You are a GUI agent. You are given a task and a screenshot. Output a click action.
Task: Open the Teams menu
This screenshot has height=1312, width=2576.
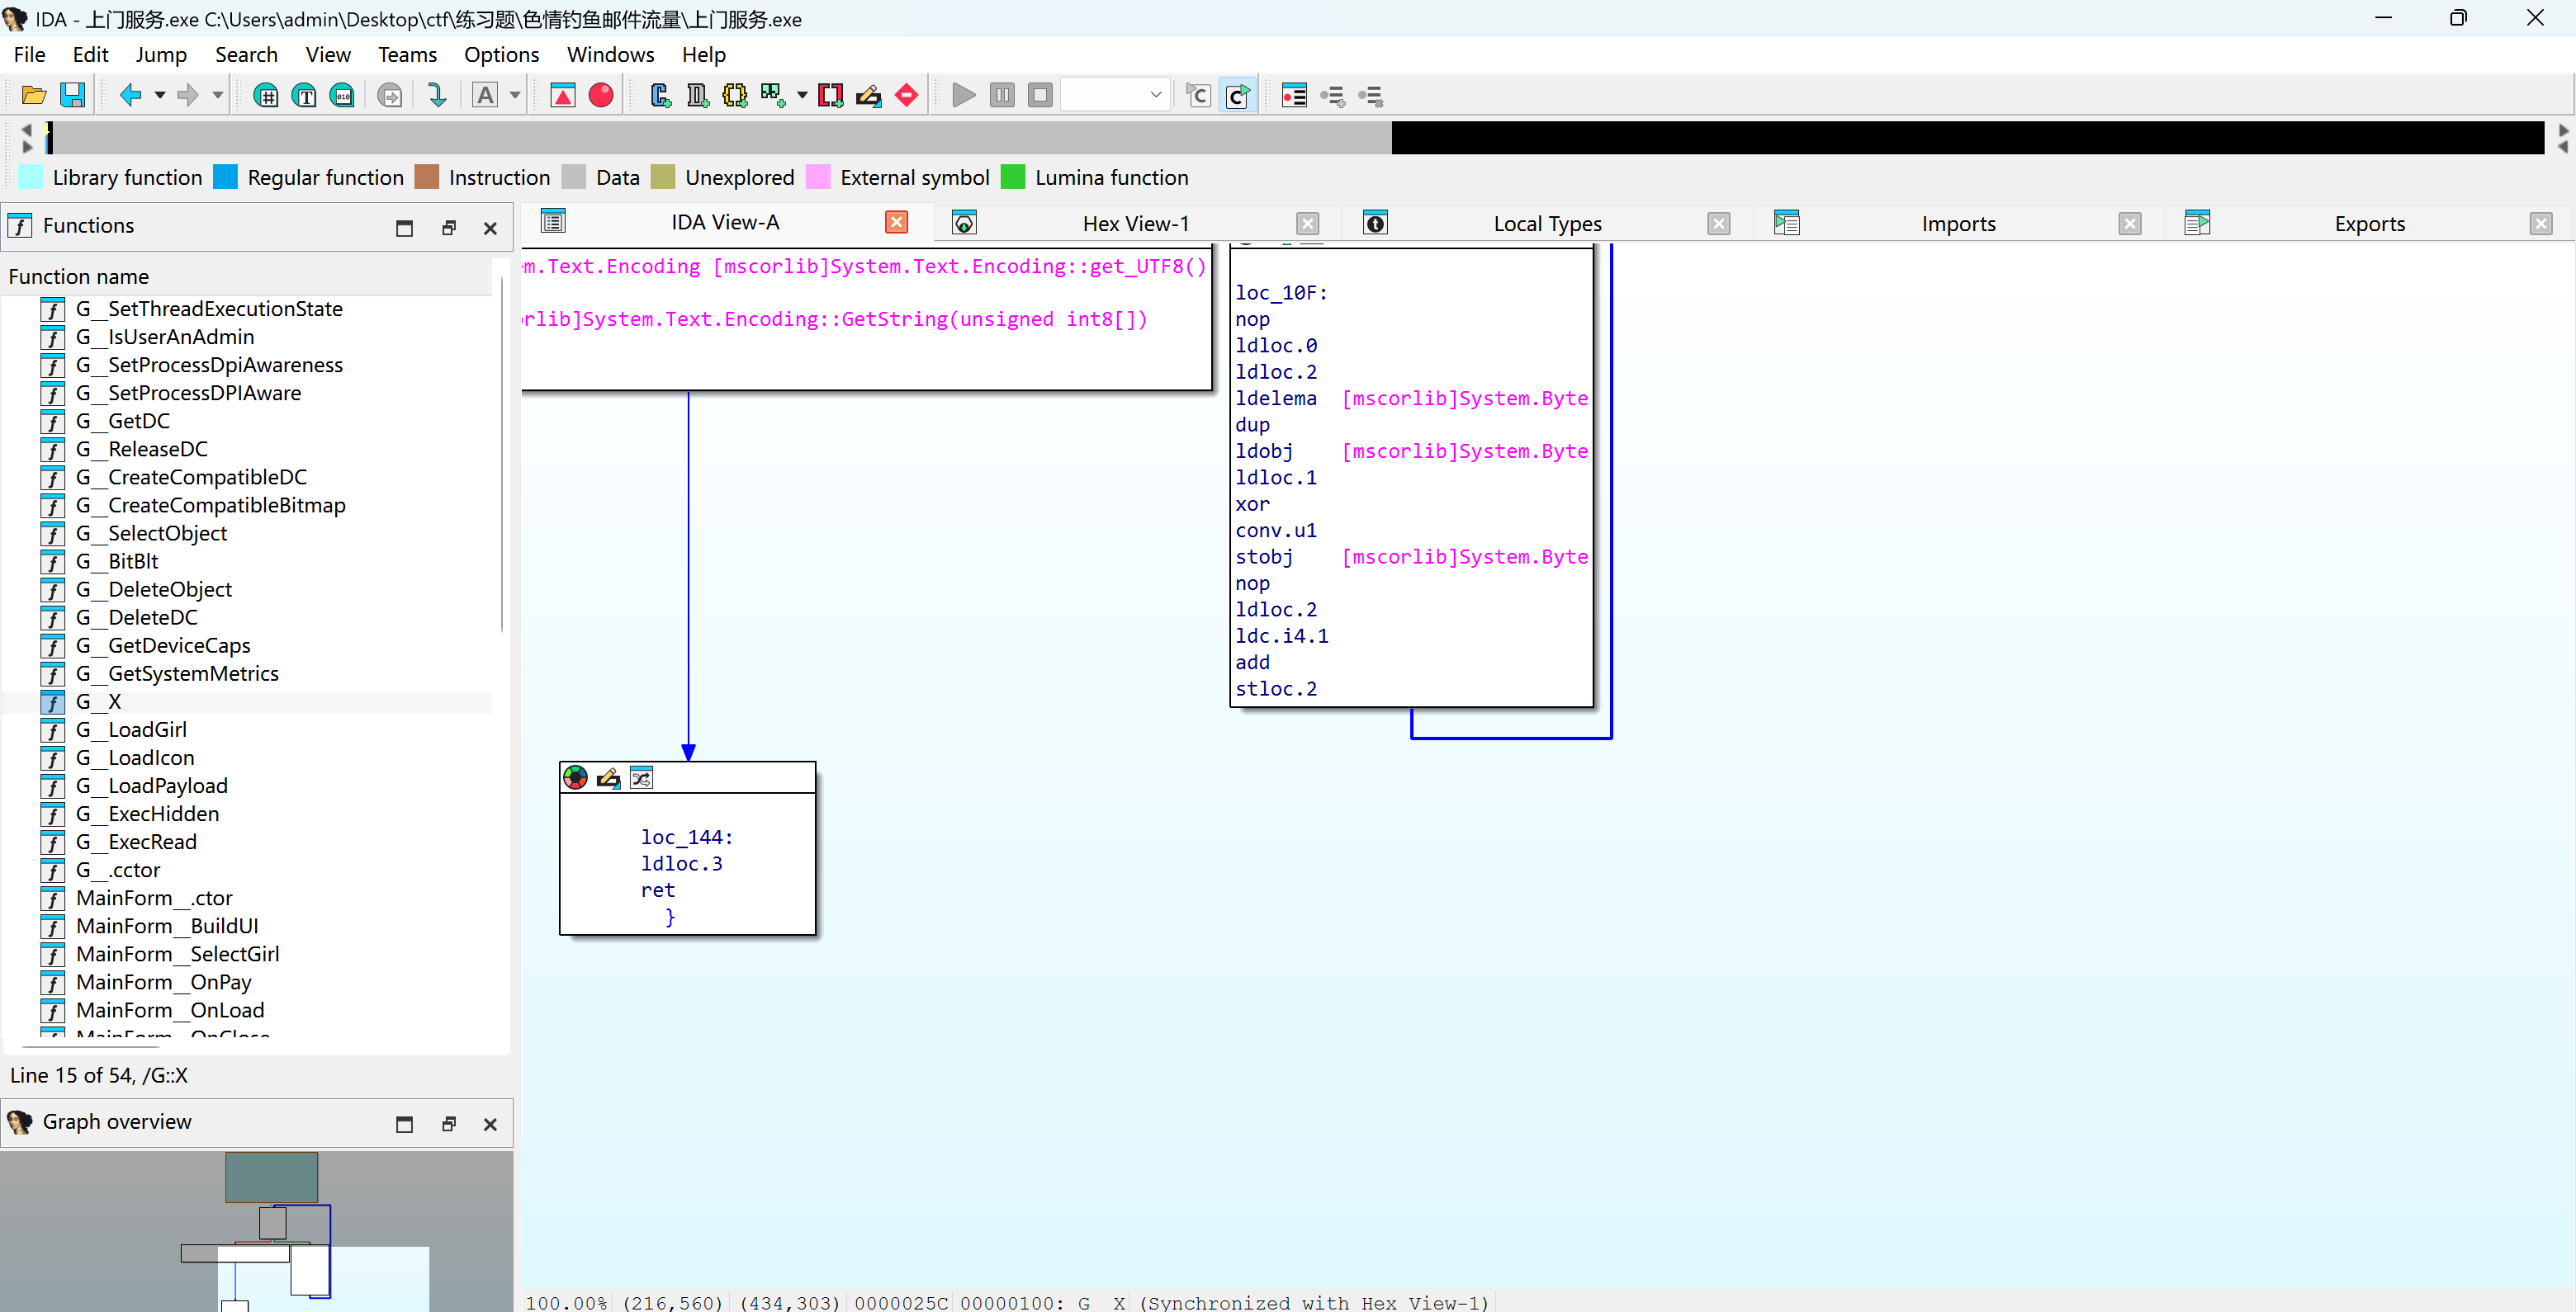pos(407,54)
